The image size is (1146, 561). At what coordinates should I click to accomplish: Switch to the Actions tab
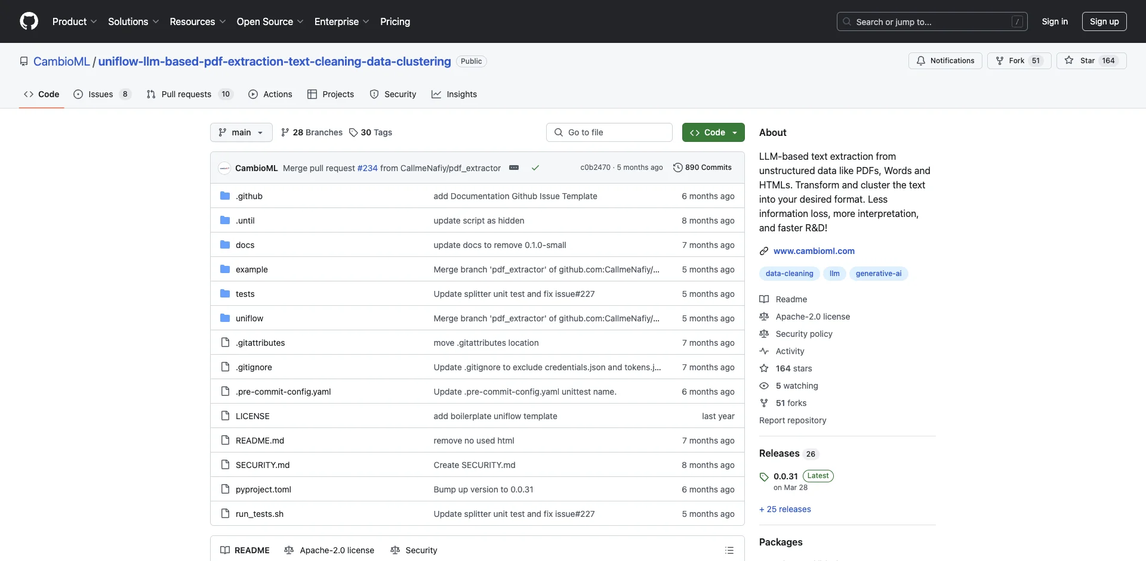[x=270, y=94]
